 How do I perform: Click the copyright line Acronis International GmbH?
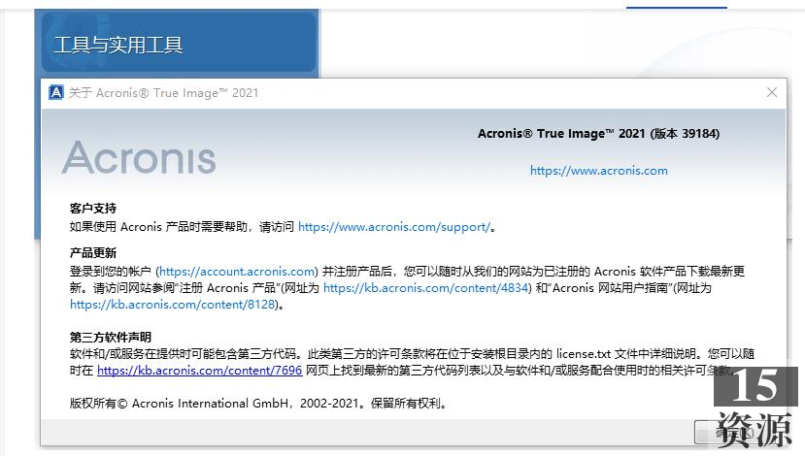click(258, 404)
